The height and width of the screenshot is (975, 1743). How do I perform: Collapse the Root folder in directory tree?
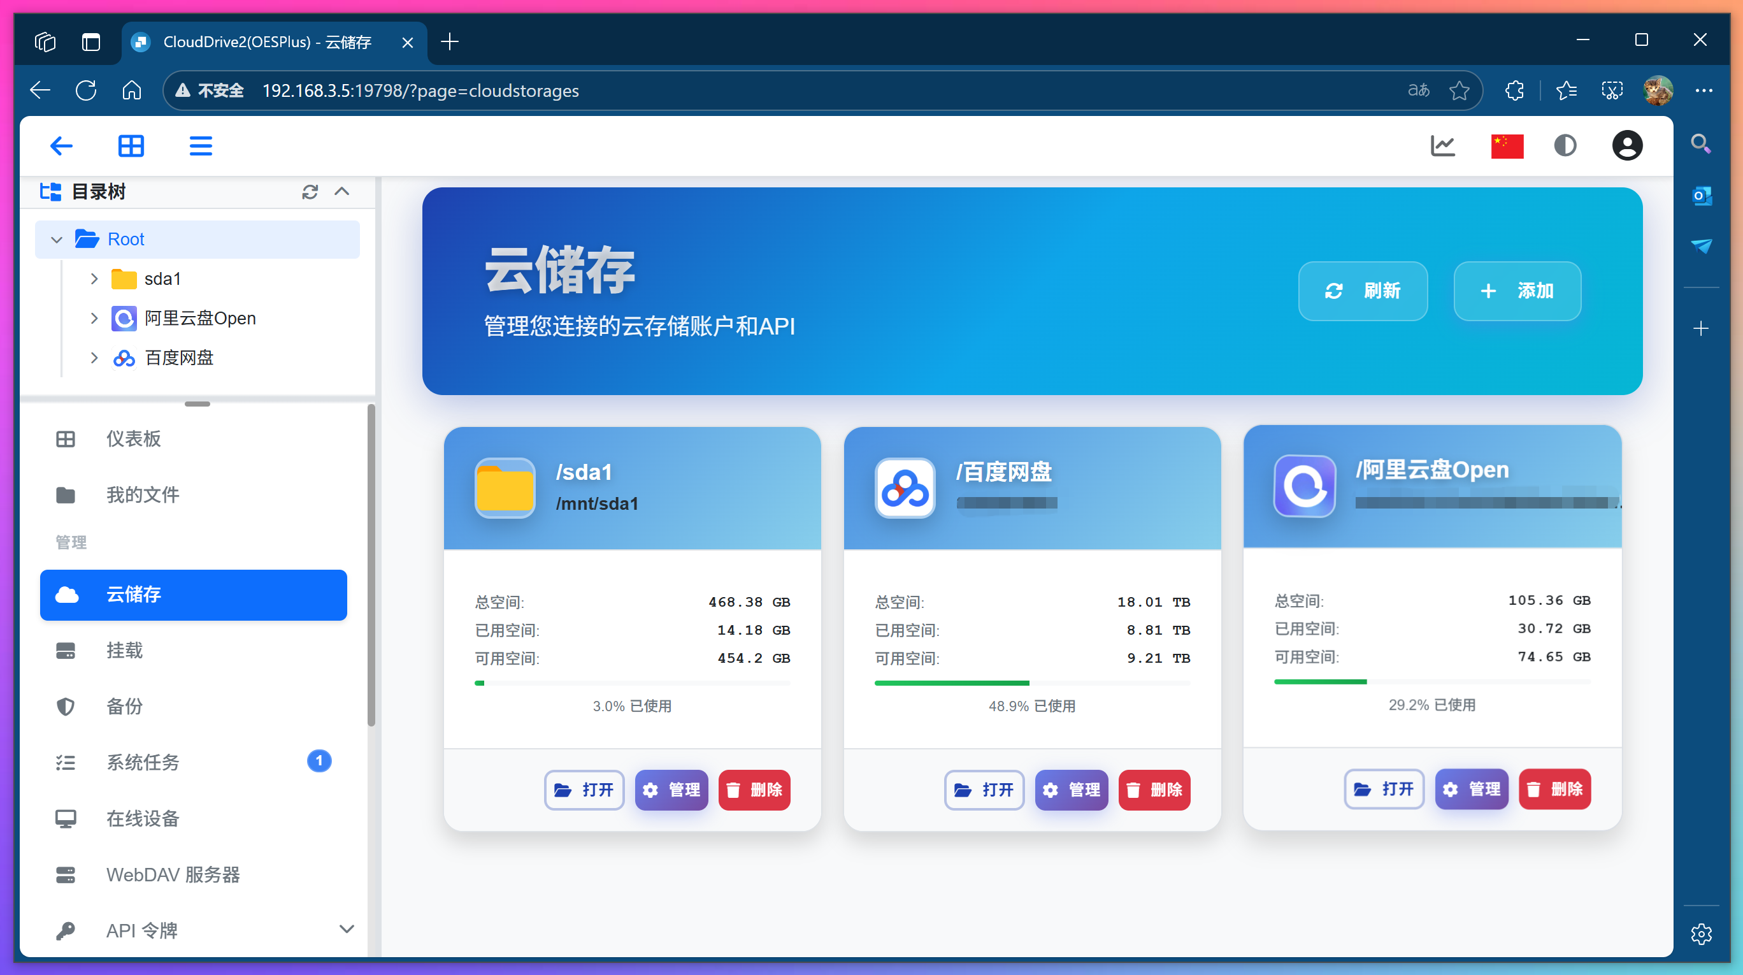57,240
